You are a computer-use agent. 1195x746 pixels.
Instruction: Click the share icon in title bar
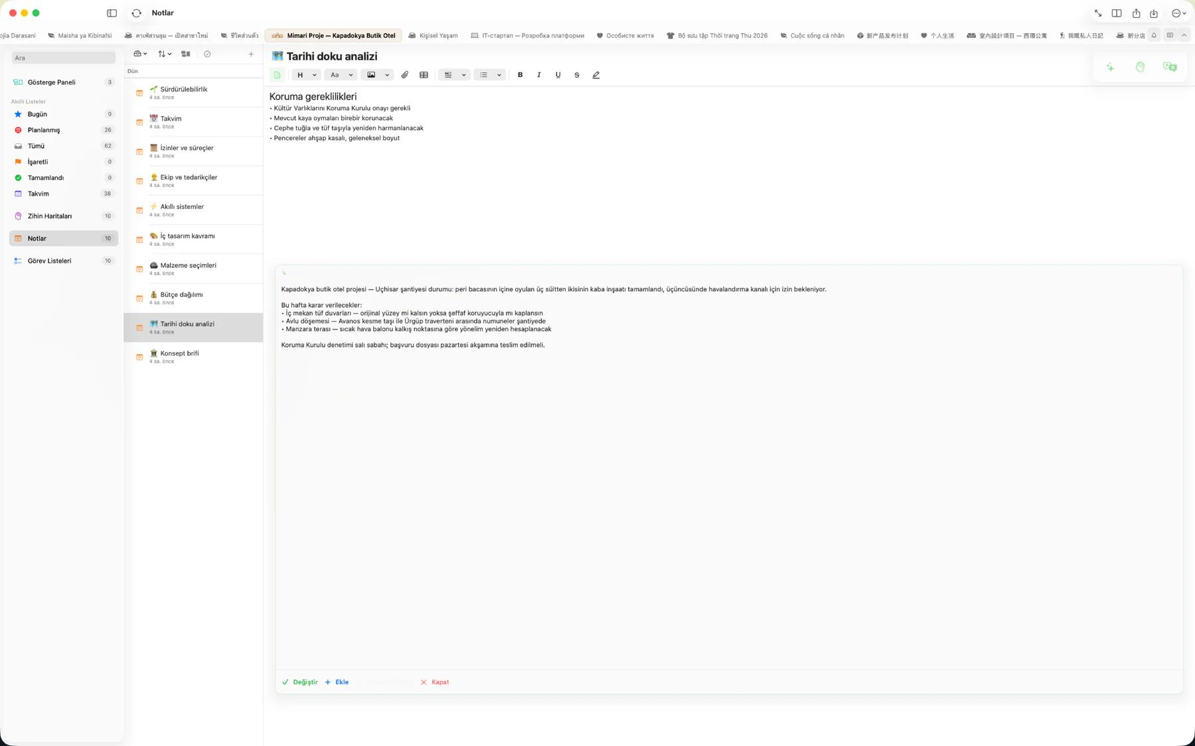pos(1136,13)
